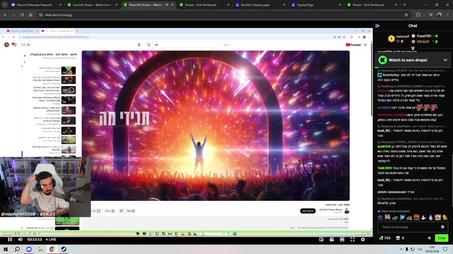Open the browser extensions puzzle icon
The image size is (453, 254).
[x=418, y=15]
